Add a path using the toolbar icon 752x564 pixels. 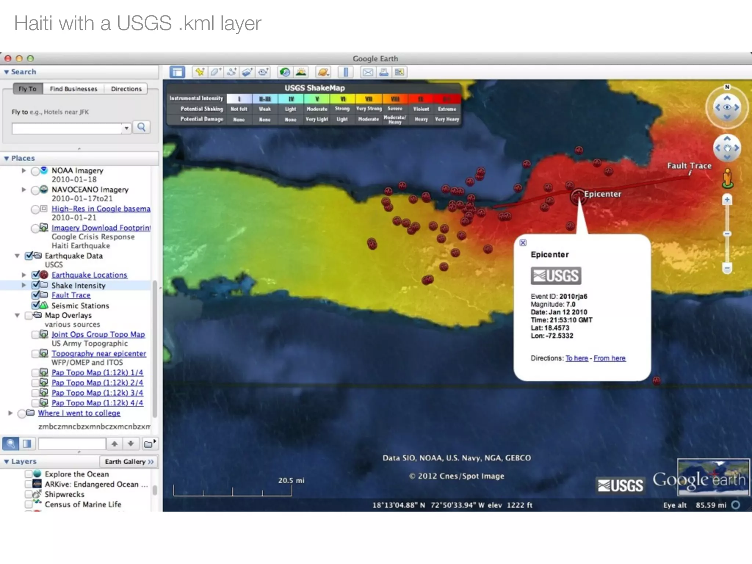coord(231,72)
